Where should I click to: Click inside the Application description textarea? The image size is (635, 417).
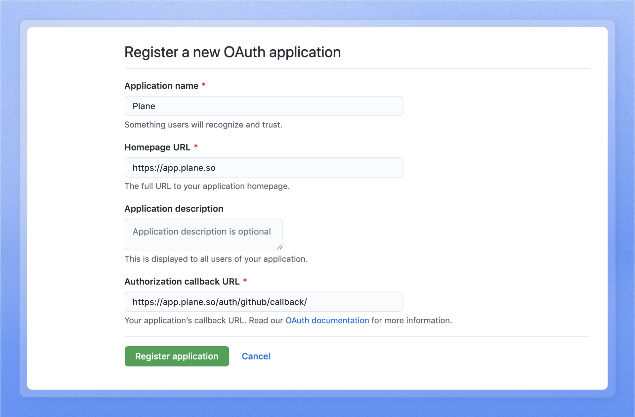[x=203, y=234]
